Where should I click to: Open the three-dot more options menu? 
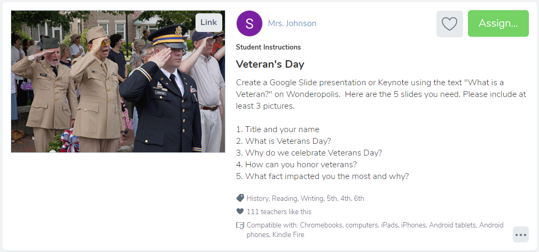(521, 235)
